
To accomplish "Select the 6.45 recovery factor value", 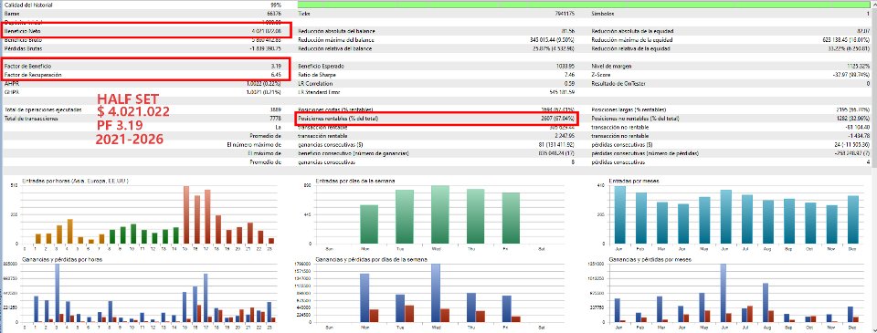I will point(276,74).
